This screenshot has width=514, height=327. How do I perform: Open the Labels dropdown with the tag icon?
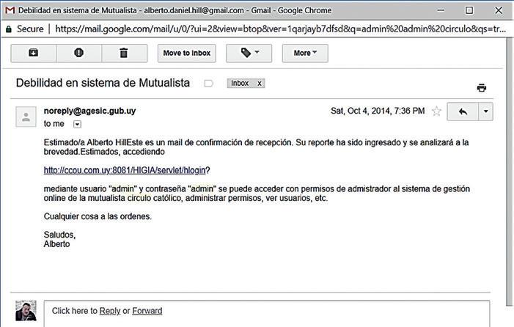pos(249,53)
